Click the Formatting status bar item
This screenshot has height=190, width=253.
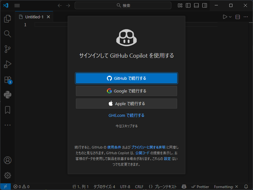226,187
